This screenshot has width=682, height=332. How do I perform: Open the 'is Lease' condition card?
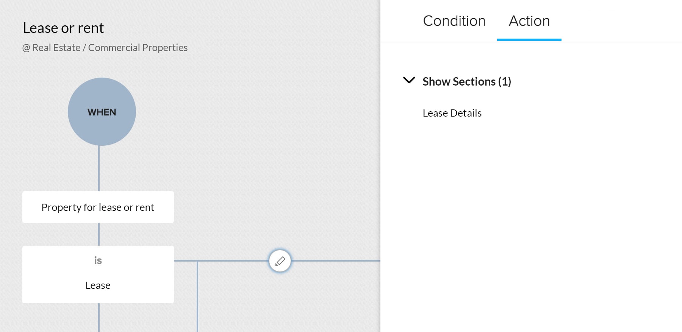[x=98, y=274]
